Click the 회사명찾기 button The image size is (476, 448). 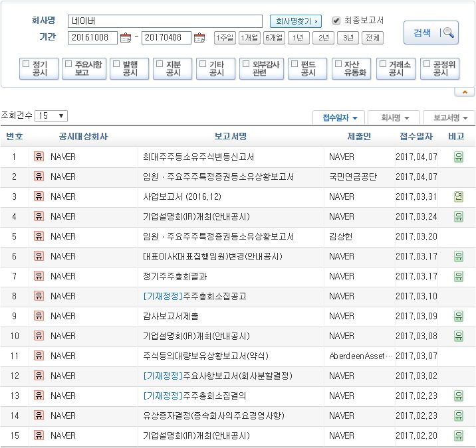point(296,21)
